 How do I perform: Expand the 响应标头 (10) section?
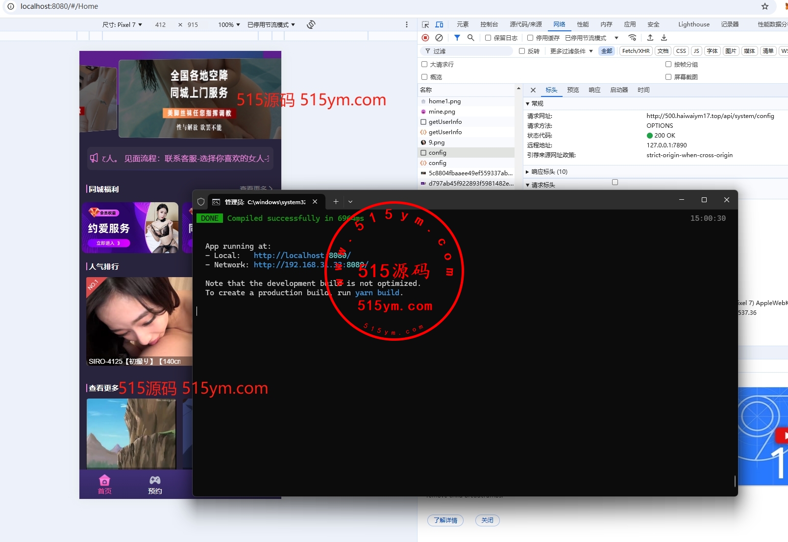549,172
